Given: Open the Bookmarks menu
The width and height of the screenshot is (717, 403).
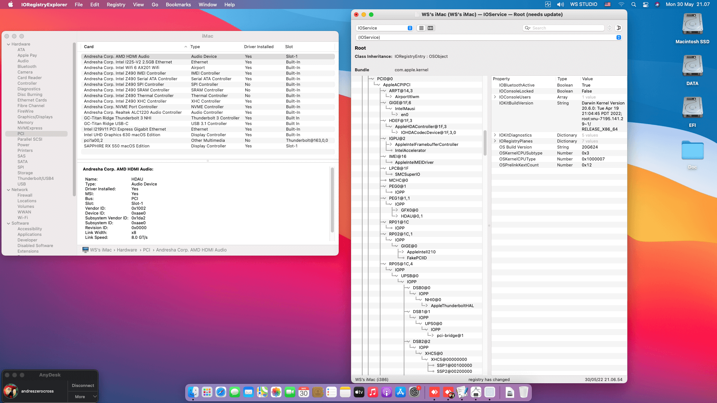Looking at the screenshot, I should click(178, 4).
